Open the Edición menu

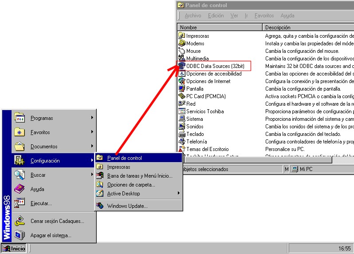click(x=216, y=16)
